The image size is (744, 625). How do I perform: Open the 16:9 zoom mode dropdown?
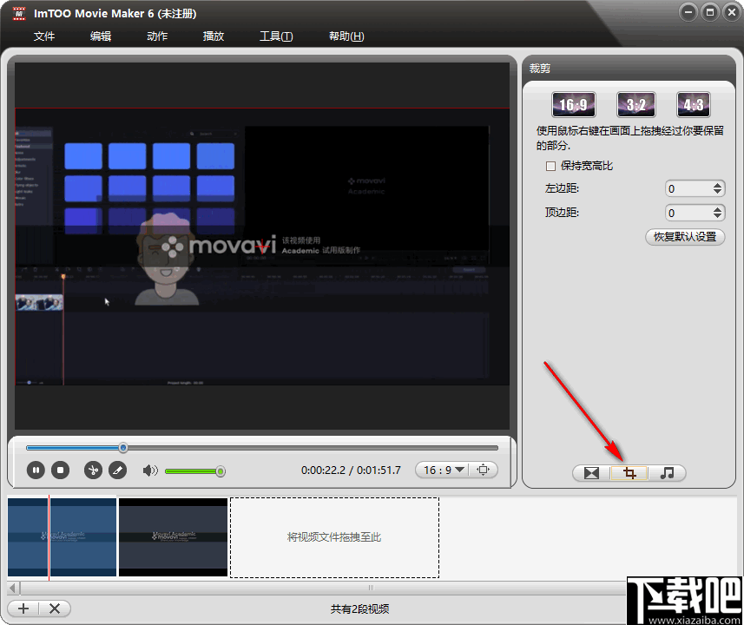pos(458,469)
